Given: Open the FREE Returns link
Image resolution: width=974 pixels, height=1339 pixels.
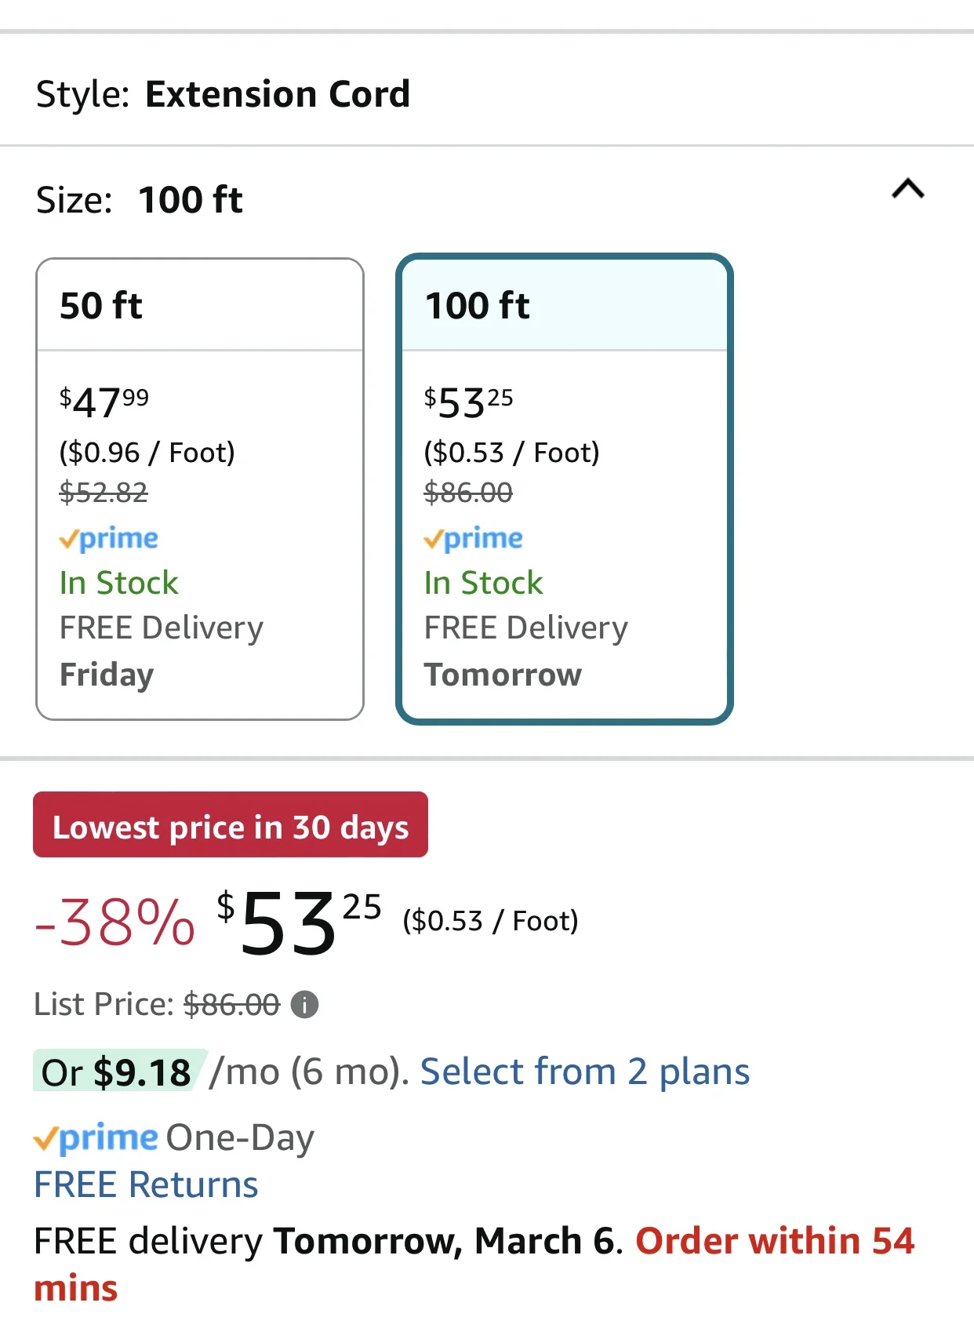Looking at the screenshot, I should (146, 1184).
